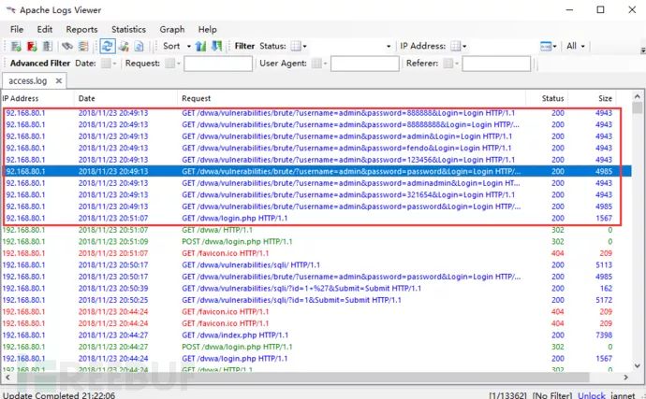Open the Sort dropdown
The width and height of the screenshot is (646, 399).
[177, 46]
